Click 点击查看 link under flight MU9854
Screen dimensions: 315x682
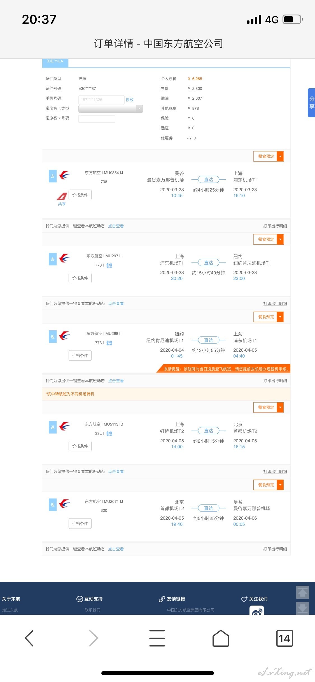[116, 226]
